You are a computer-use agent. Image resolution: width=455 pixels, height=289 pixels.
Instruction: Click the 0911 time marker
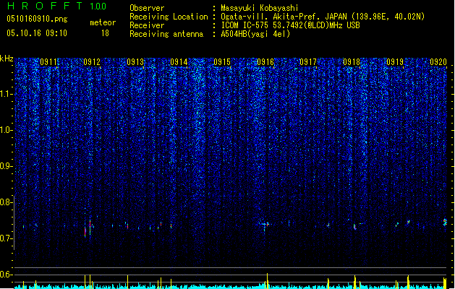click(x=48, y=62)
